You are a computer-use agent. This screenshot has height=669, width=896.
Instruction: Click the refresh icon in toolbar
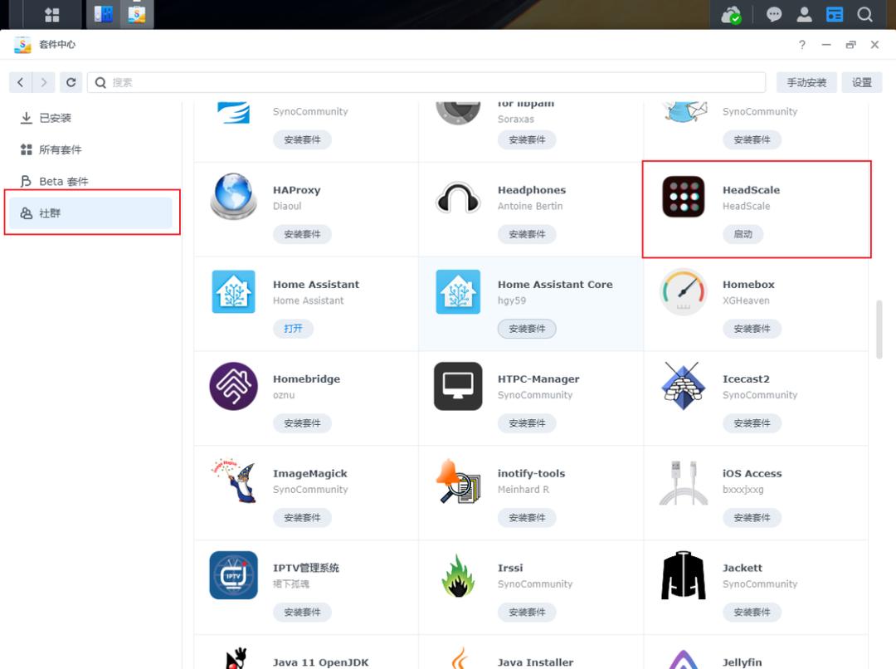[x=71, y=82]
